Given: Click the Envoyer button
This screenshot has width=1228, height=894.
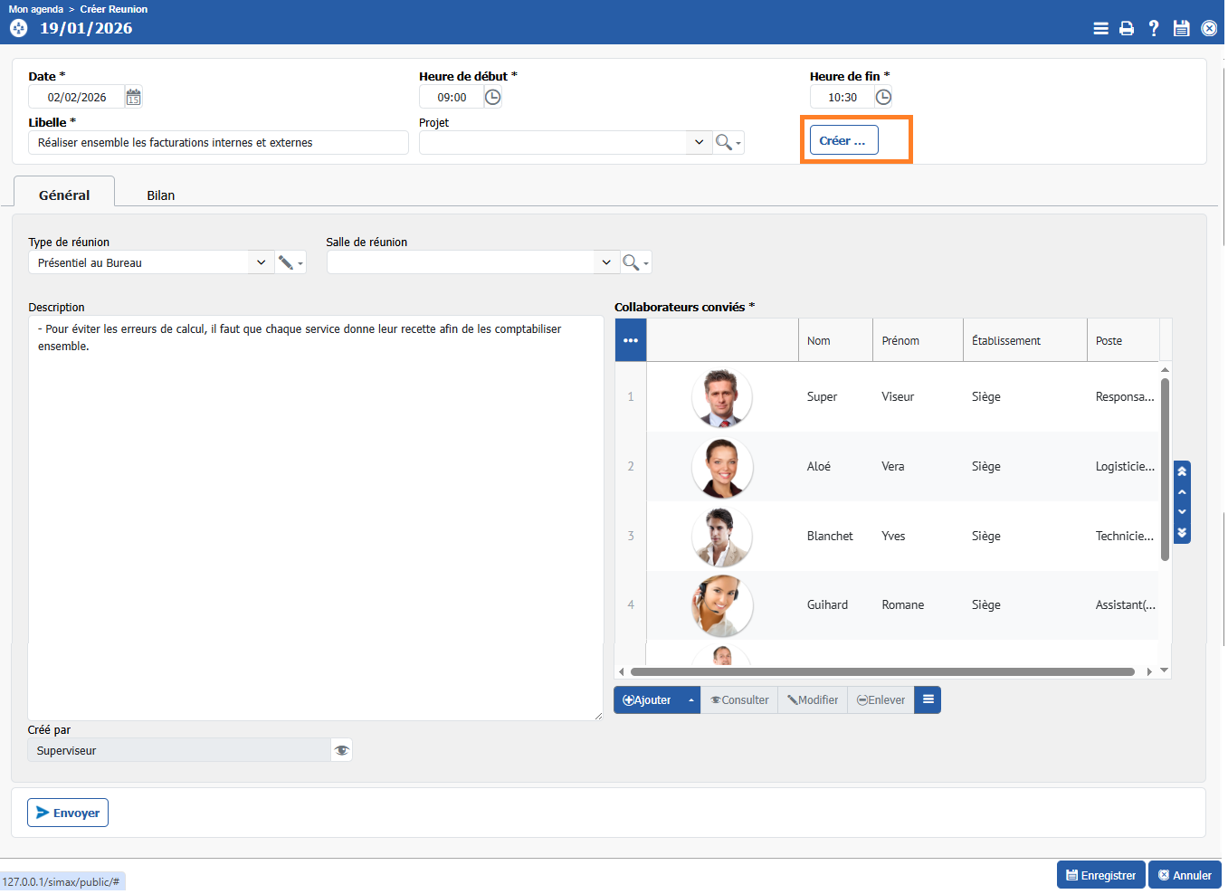Looking at the screenshot, I should coord(68,813).
